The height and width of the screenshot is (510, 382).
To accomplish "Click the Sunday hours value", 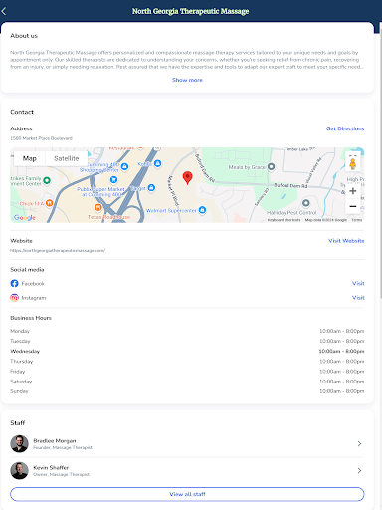I will point(342,391).
